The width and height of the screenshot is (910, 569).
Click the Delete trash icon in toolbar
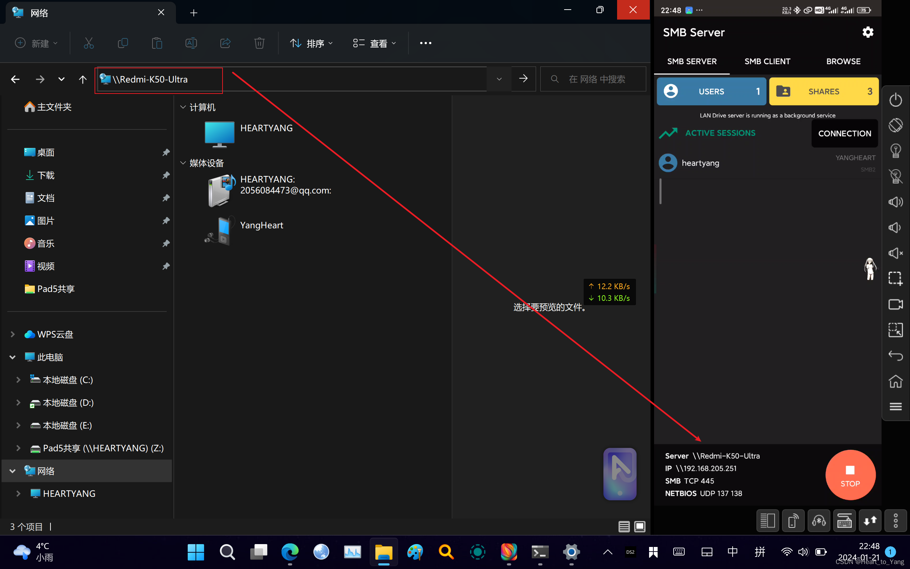point(259,43)
